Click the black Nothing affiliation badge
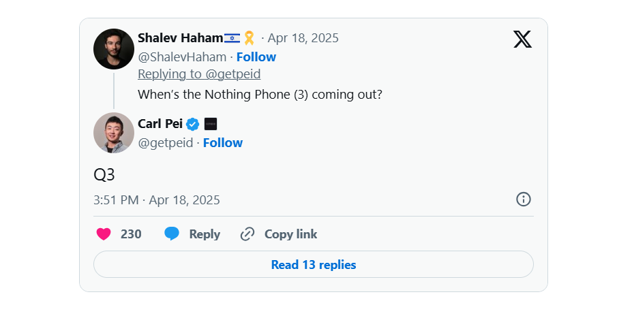Viewport: 632px width, 318px height. tap(211, 124)
